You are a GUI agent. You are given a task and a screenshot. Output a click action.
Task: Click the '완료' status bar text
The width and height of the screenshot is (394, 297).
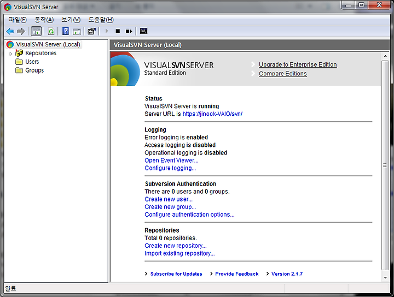pos(10,288)
